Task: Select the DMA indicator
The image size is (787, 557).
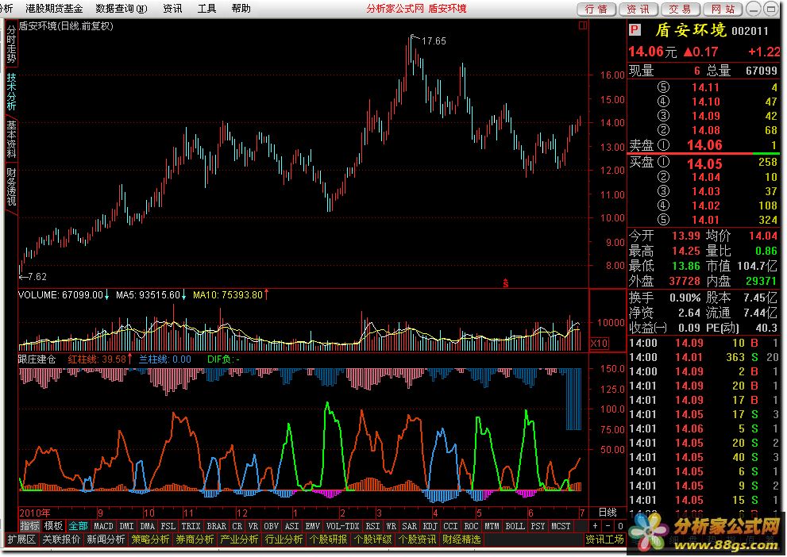Action: (x=147, y=526)
